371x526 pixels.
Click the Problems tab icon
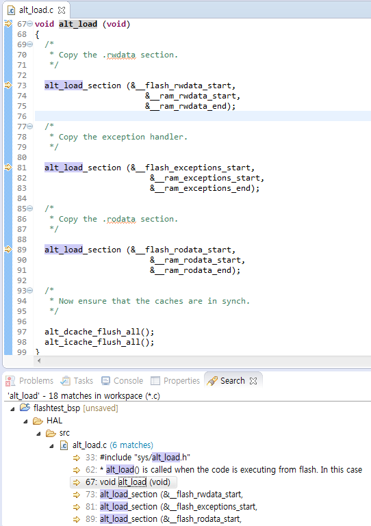click(x=10, y=381)
